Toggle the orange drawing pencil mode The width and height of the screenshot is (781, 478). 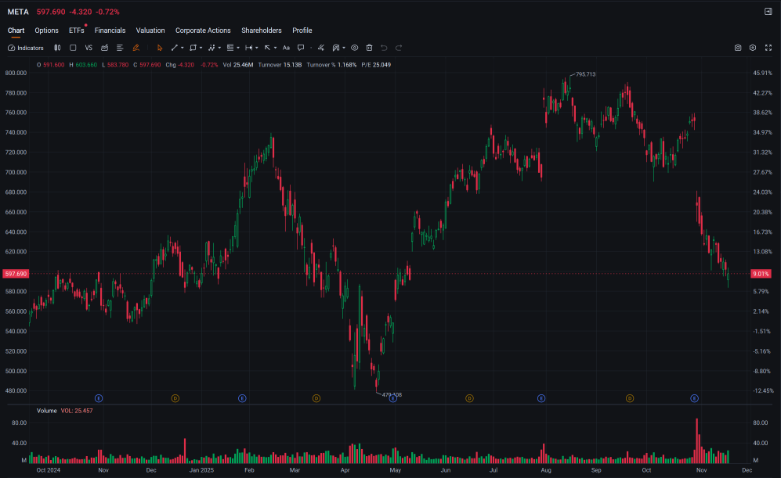[136, 48]
